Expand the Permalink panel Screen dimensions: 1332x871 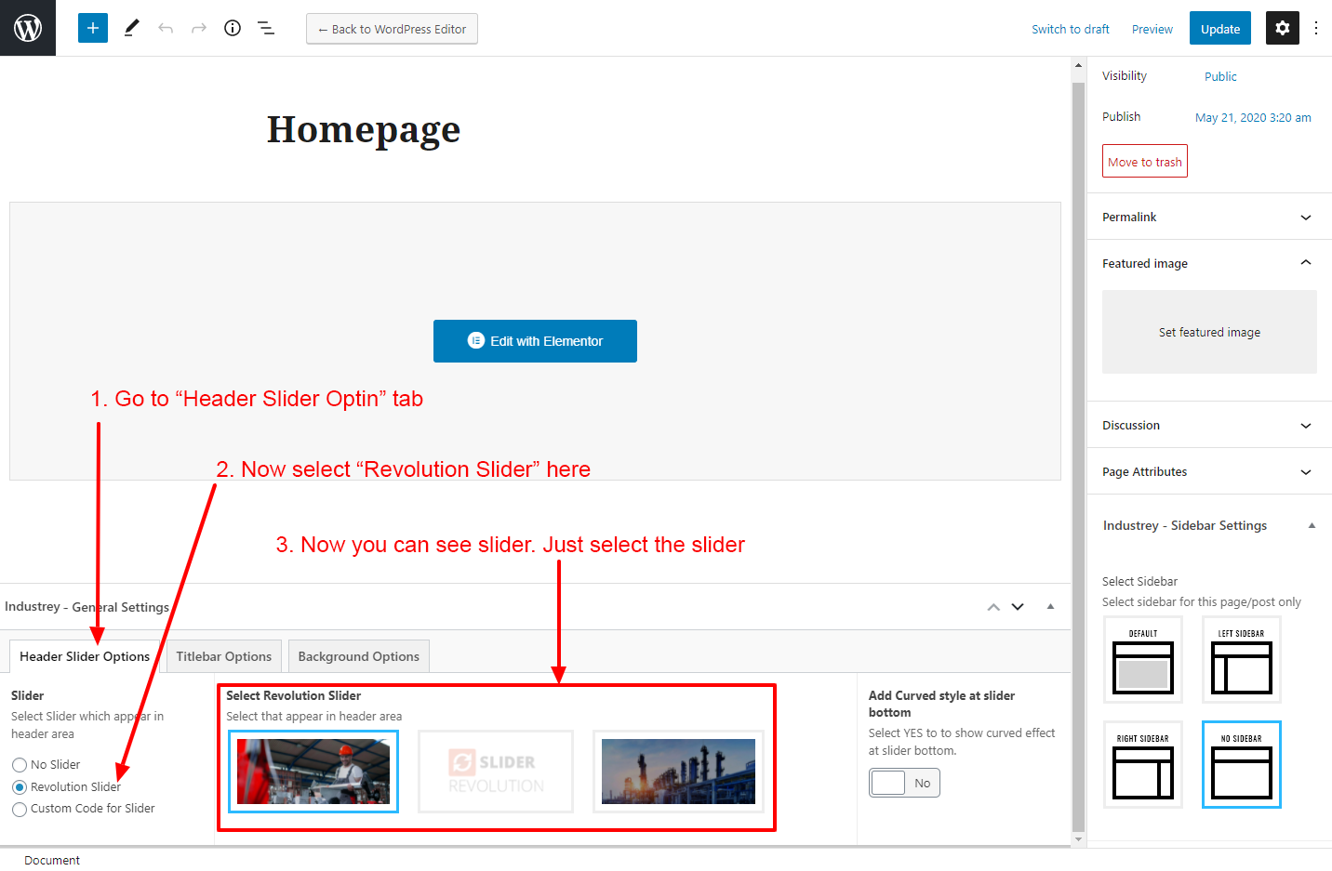pyautogui.click(x=1209, y=217)
